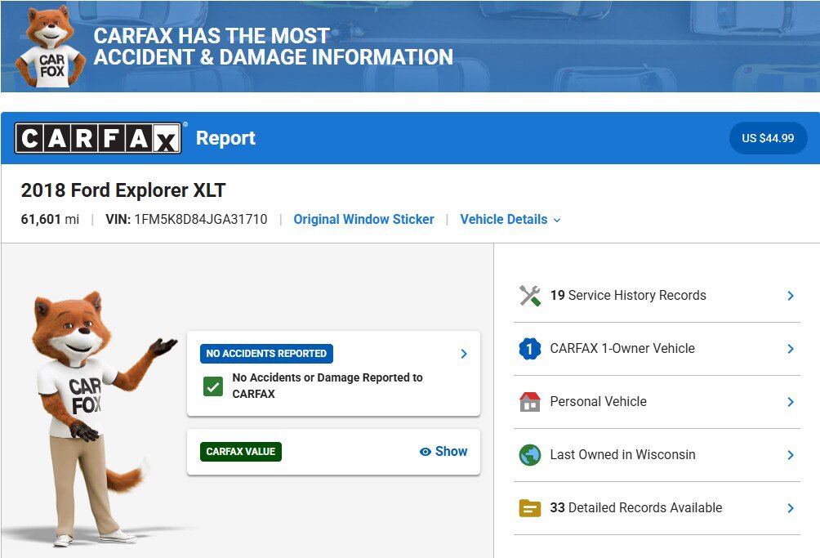The height and width of the screenshot is (558, 820).
Task: Expand 33 Detailed Records Available arrow
Action: [x=791, y=508]
